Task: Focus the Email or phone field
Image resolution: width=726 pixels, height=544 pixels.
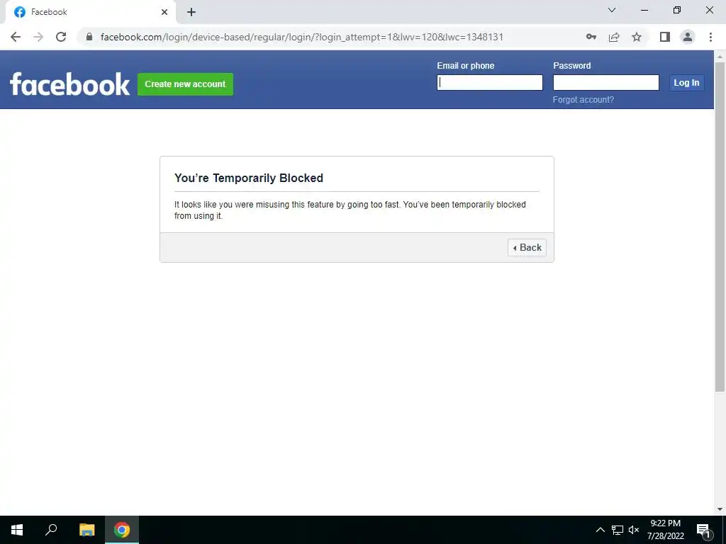Action: (490, 82)
